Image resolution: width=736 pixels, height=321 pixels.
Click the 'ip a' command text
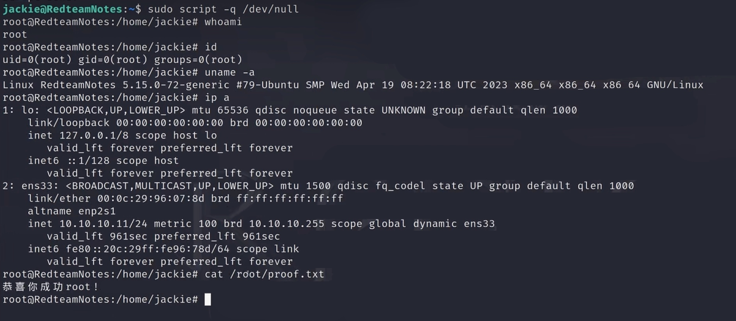point(217,97)
